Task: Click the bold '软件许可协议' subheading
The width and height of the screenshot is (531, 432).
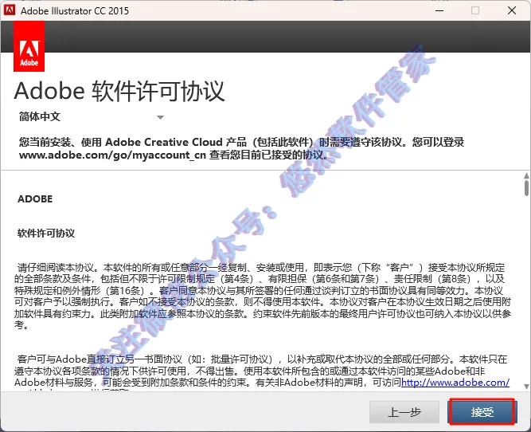Action: point(46,234)
